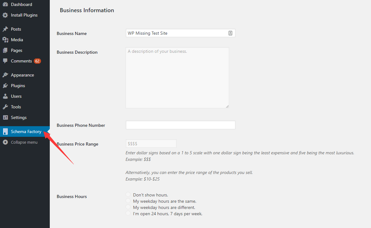Collapse the admin menu
The height and width of the screenshot is (228, 371).
tap(22, 142)
